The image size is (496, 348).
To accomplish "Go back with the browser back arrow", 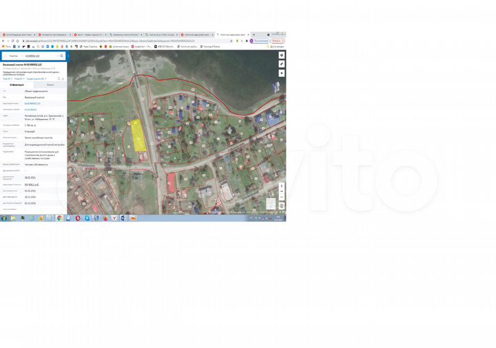I will 3,41.
